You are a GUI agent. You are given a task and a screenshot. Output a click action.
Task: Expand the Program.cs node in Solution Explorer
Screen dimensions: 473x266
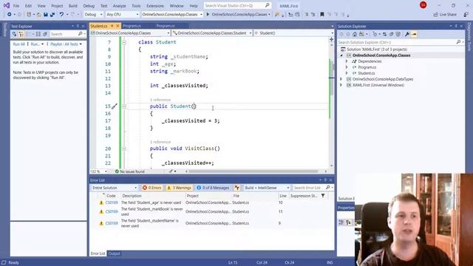[x=347, y=67]
